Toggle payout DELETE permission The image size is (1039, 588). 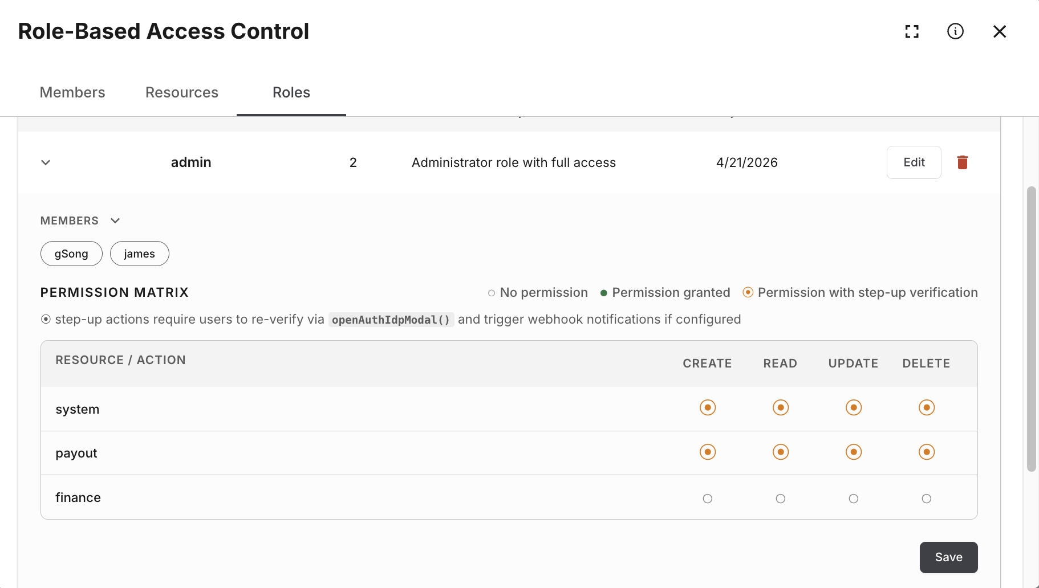click(927, 452)
